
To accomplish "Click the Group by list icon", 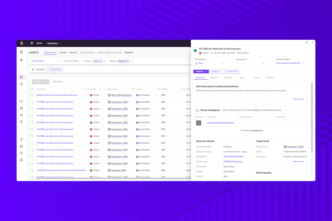I will (33, 70).
